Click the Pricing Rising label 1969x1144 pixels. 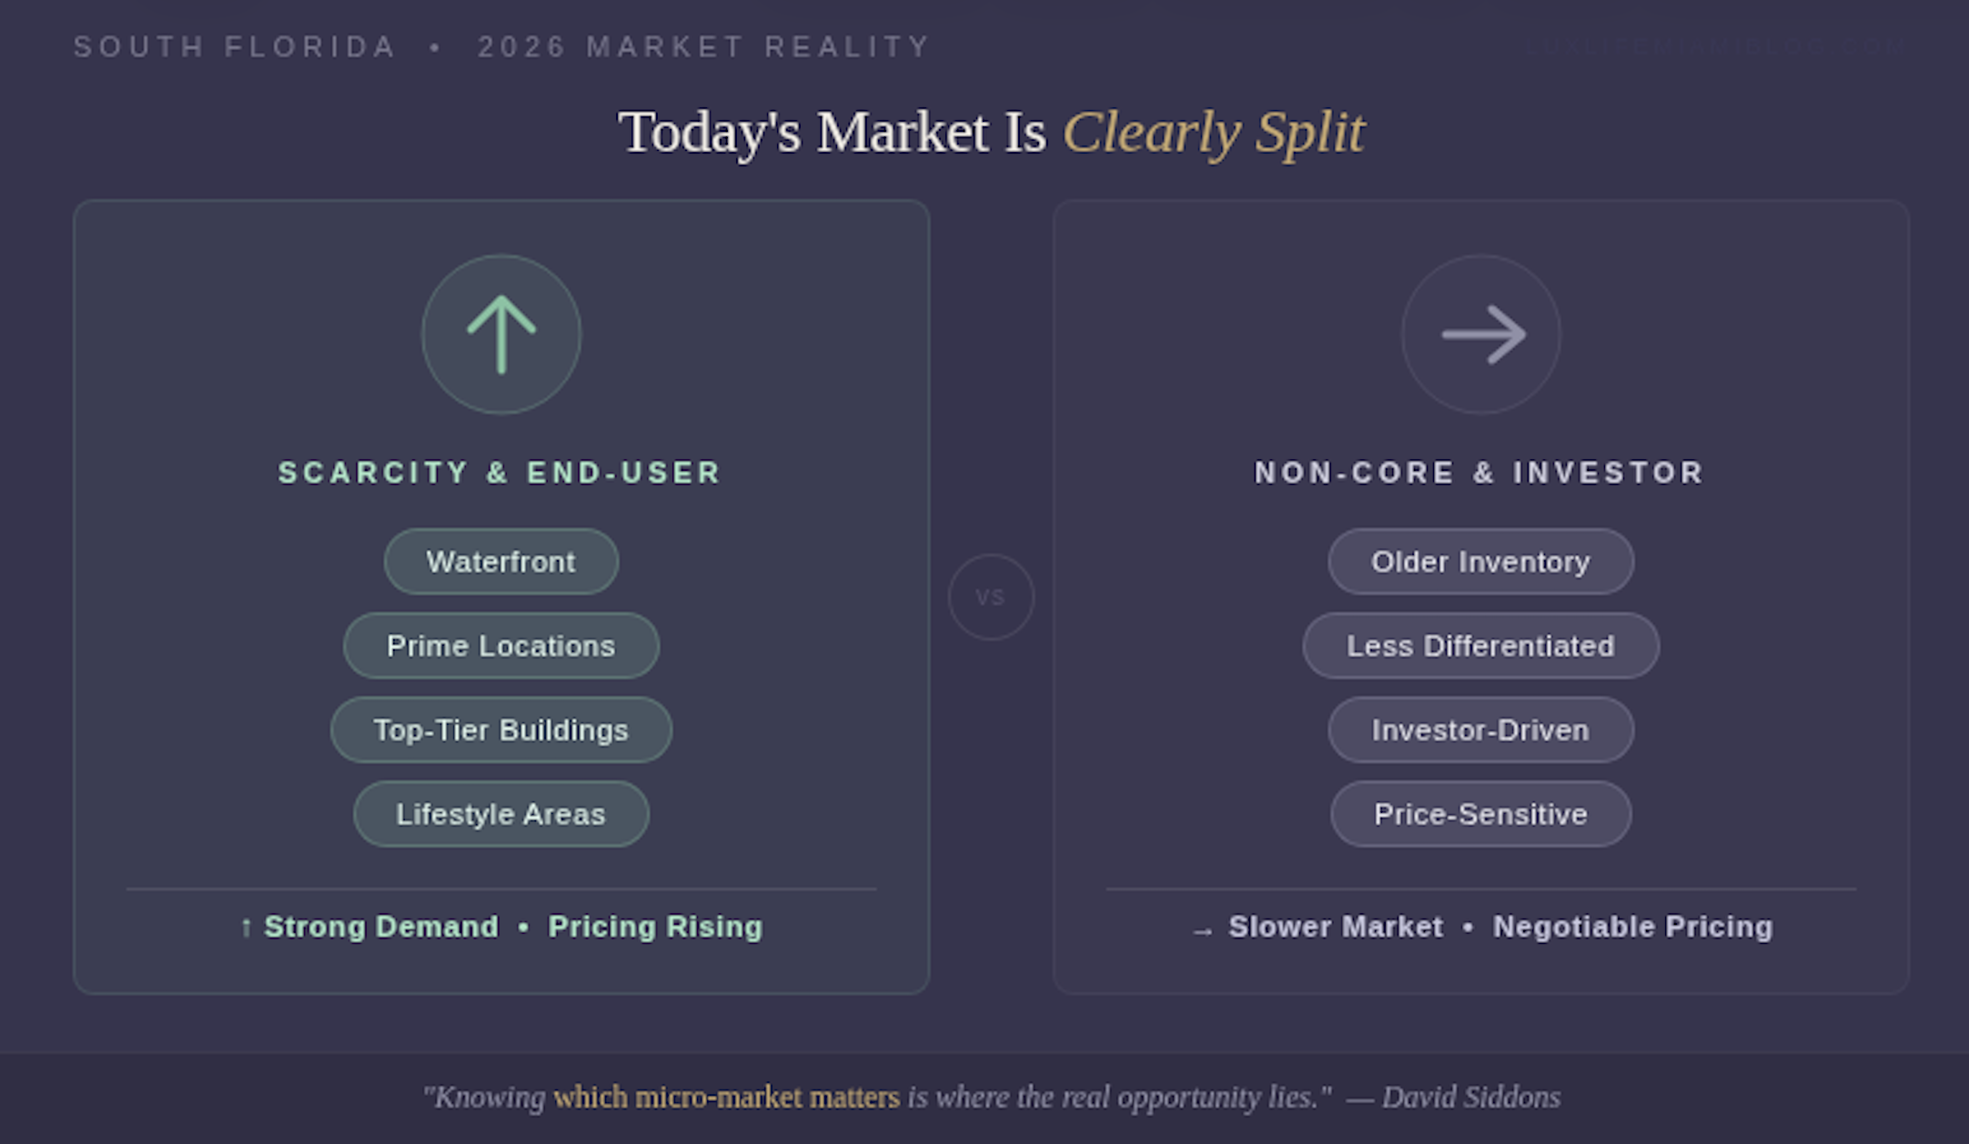coord(655,927)
